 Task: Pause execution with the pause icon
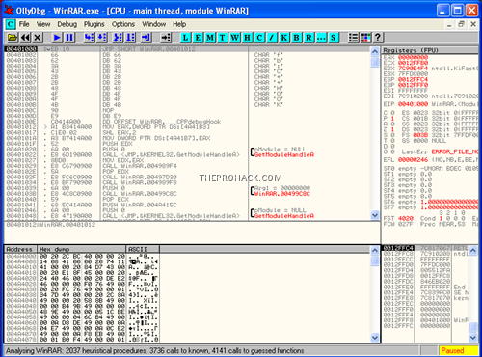click(x=69, y=38)
